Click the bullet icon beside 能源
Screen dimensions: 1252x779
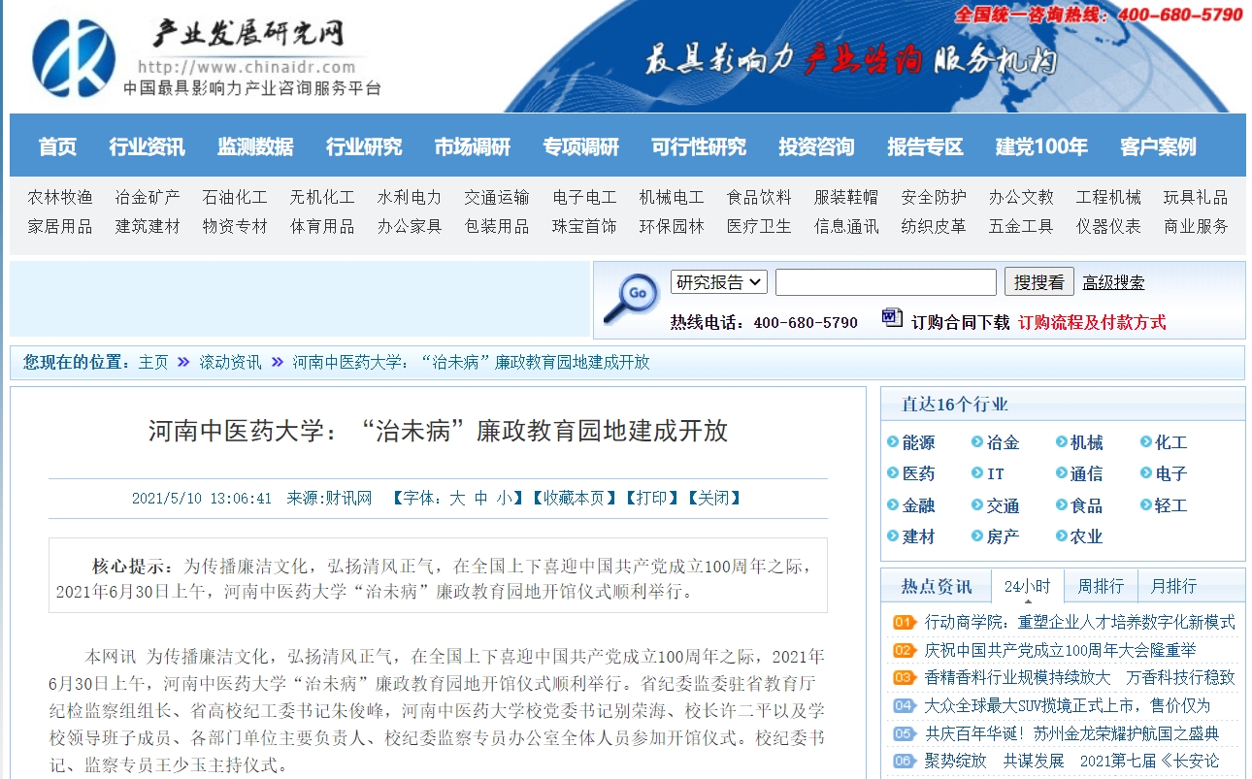[x=893, y=442]
